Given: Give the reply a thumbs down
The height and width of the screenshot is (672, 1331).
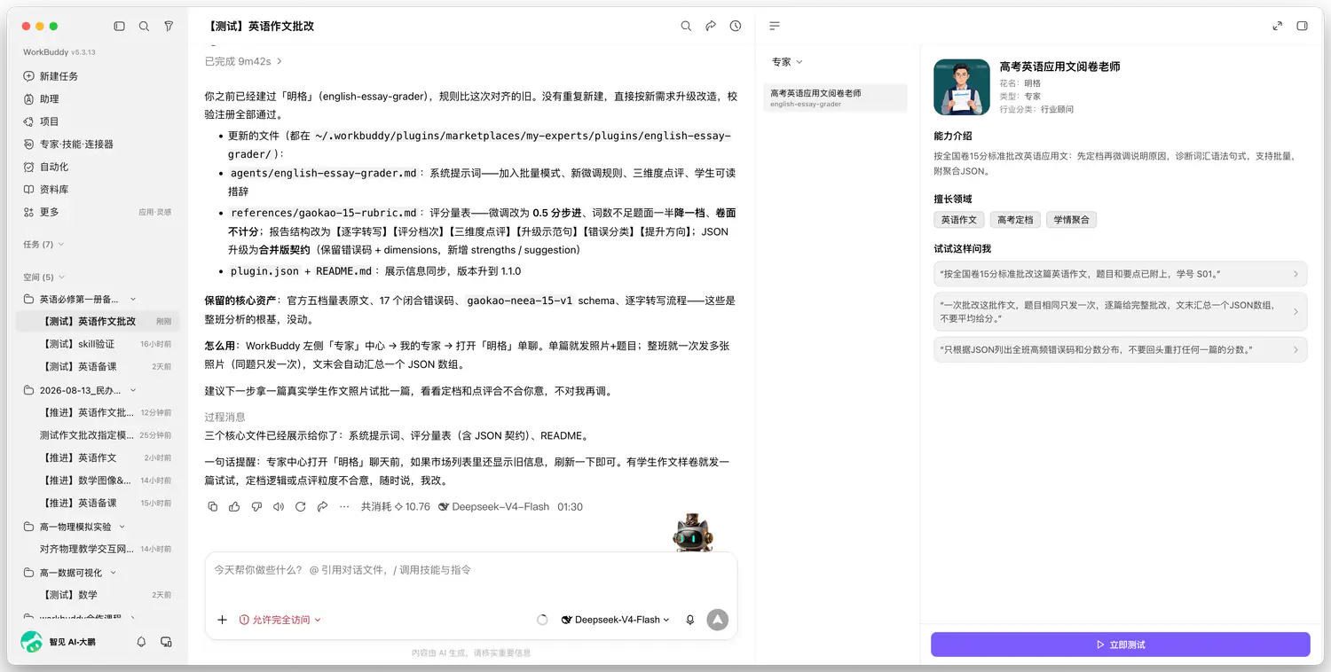Looking at the screenshot, I should click(256, 507).
